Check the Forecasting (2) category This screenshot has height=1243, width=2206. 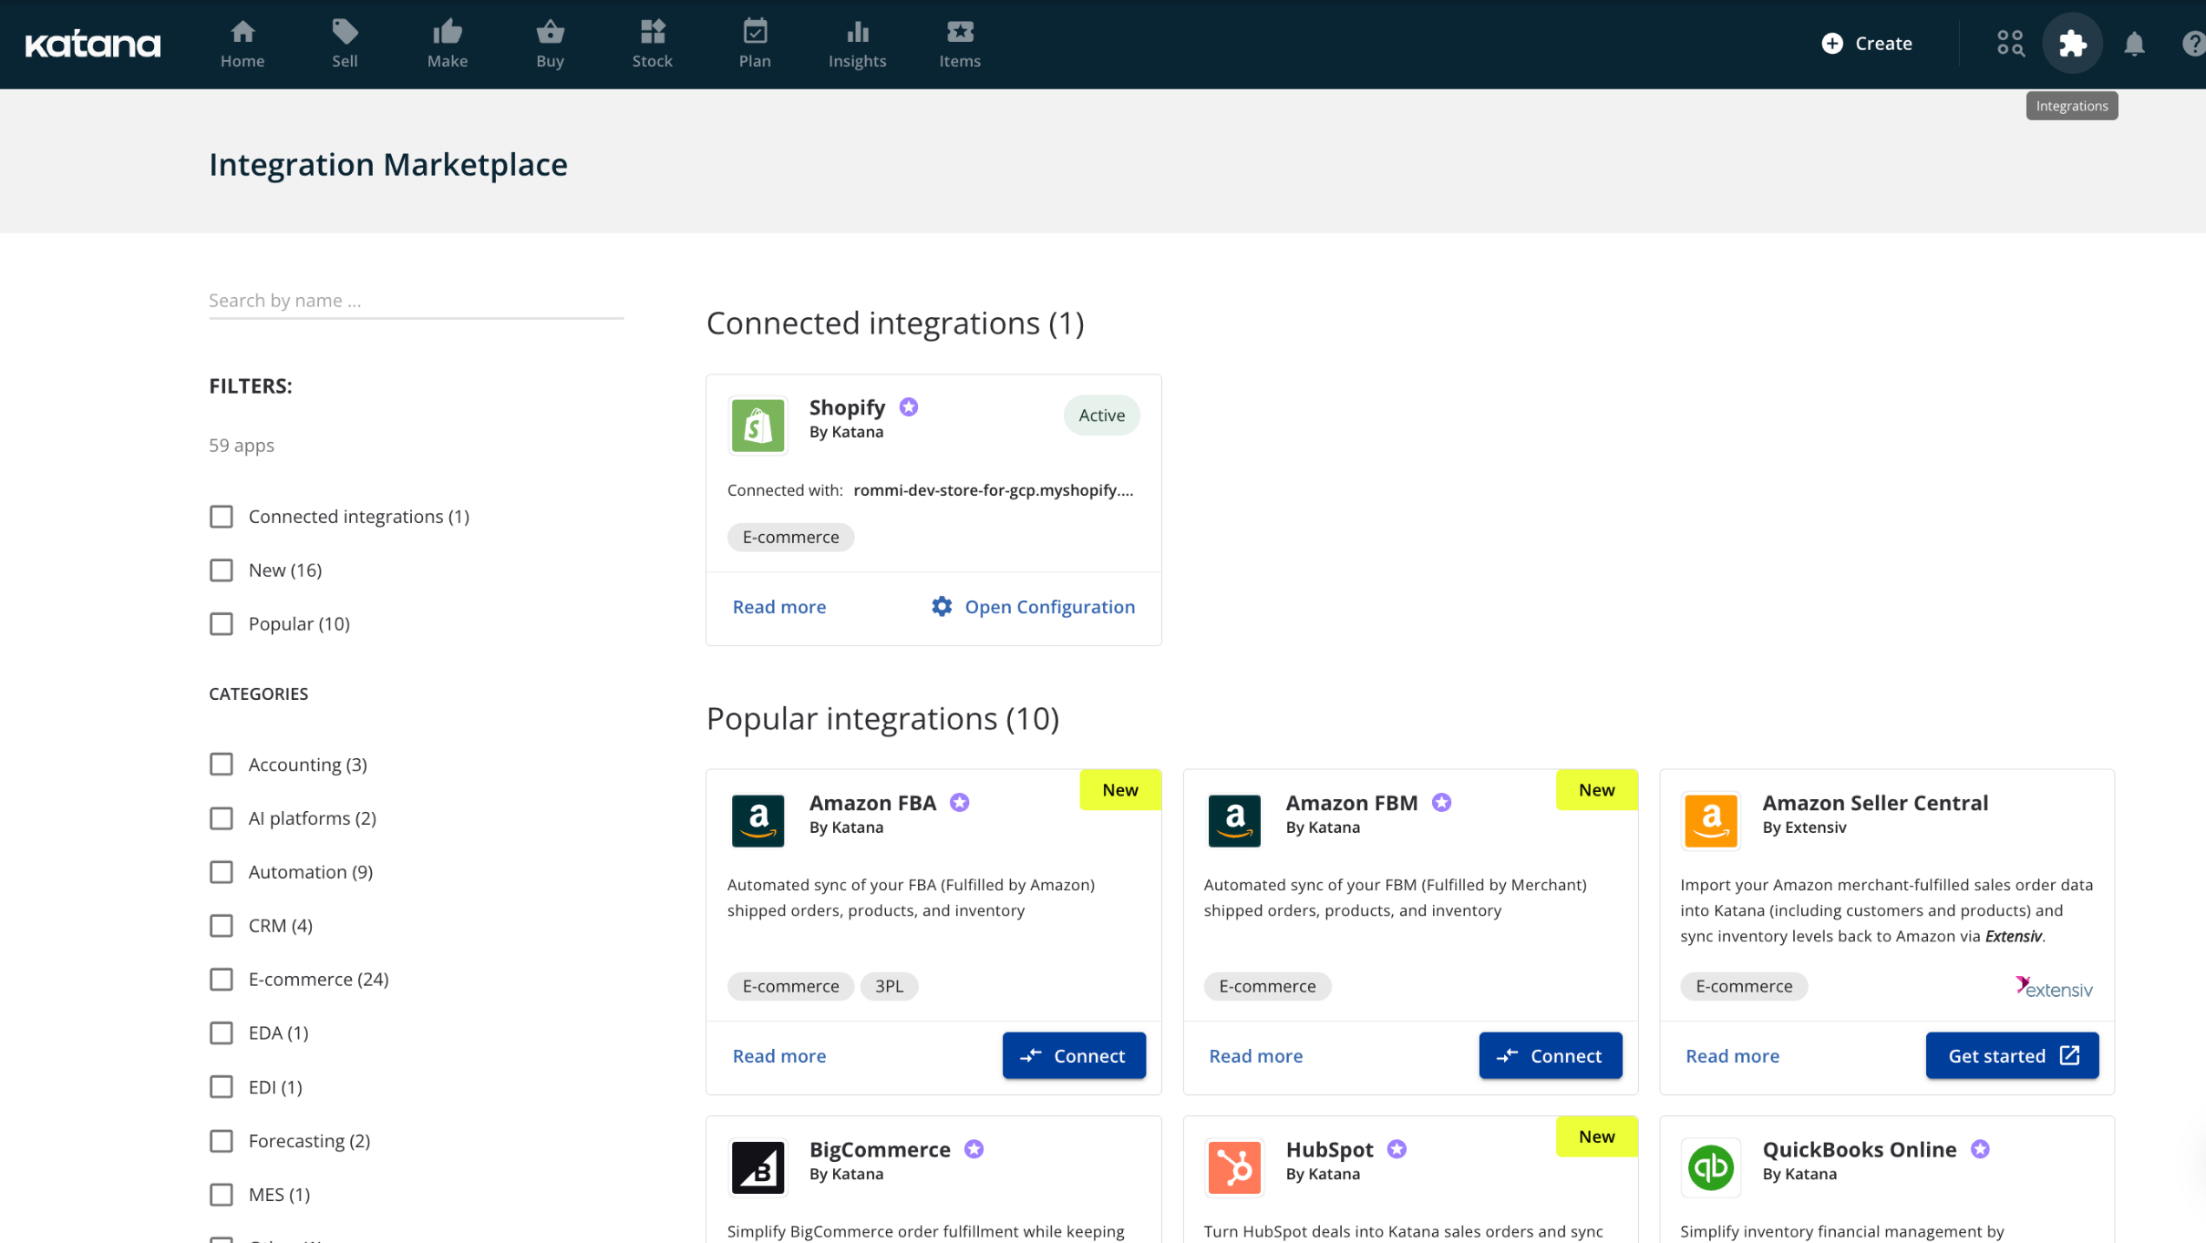pos(222,1141)
